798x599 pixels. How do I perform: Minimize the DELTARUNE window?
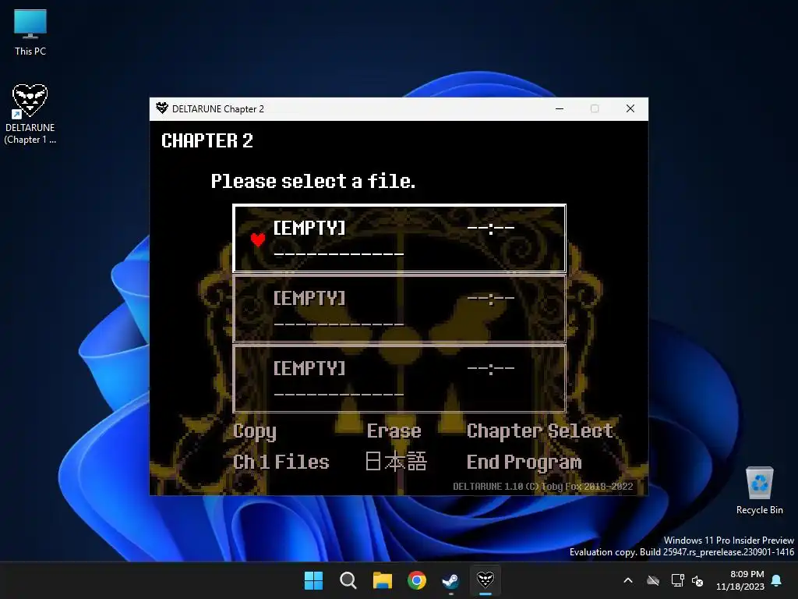[560, 108]
